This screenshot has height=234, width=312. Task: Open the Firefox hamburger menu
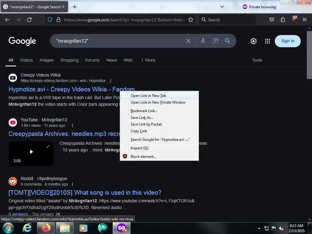(x=305, y=19)
